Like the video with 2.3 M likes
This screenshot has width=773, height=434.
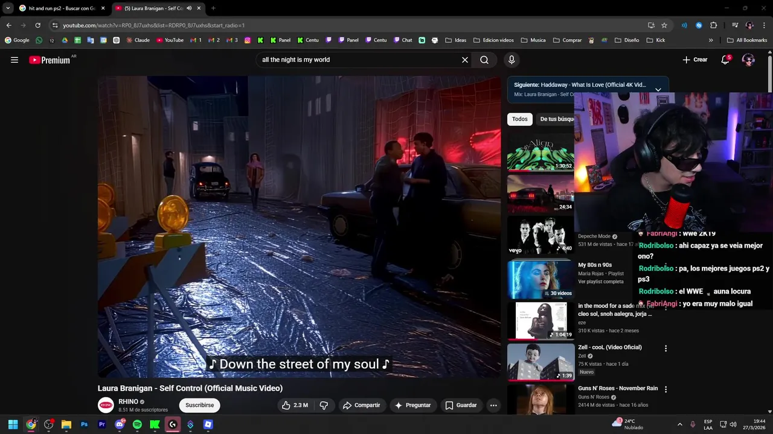(x=295, y=405)
